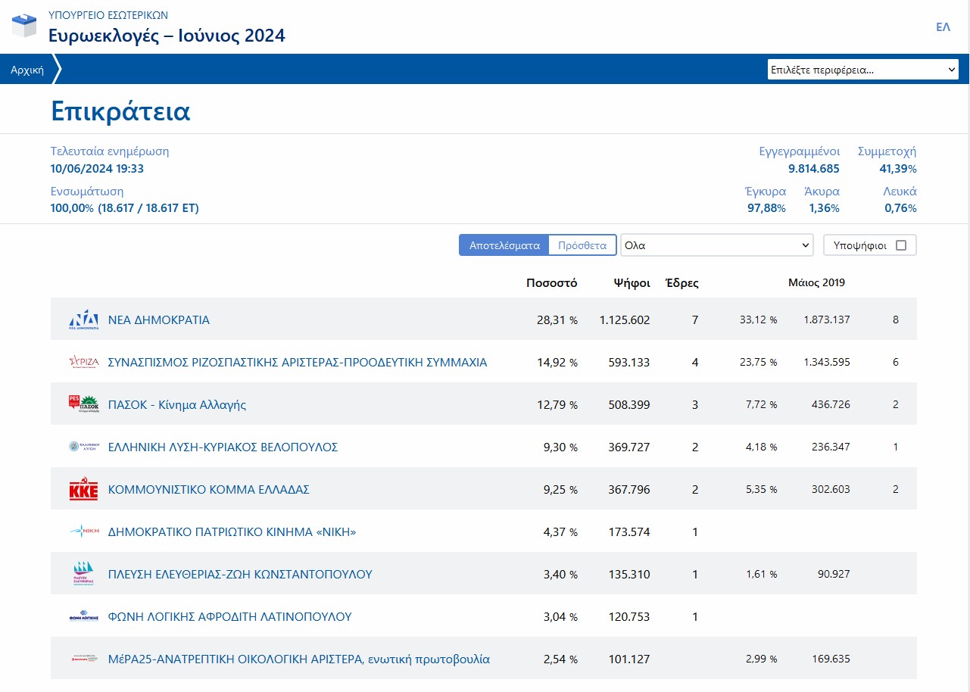The height and width of the screenshot is (692, 970).
Task: Open the ΝΕΑ ΔΗΜΟΚΡΑΤΙΑ party link
Action: 159,320
